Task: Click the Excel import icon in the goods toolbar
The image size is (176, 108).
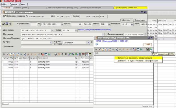Action: tap(77, 54)
